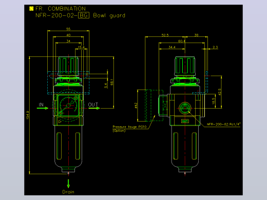
Task: Click the "30" dimension value
Action: (x=196, y=35)
